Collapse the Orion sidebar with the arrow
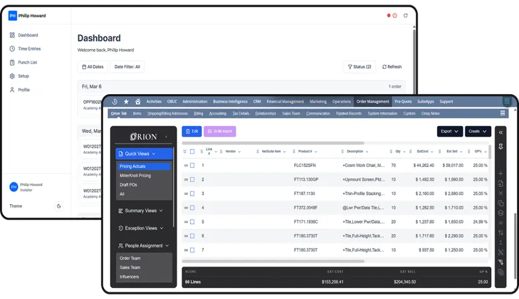 point(166,137)
